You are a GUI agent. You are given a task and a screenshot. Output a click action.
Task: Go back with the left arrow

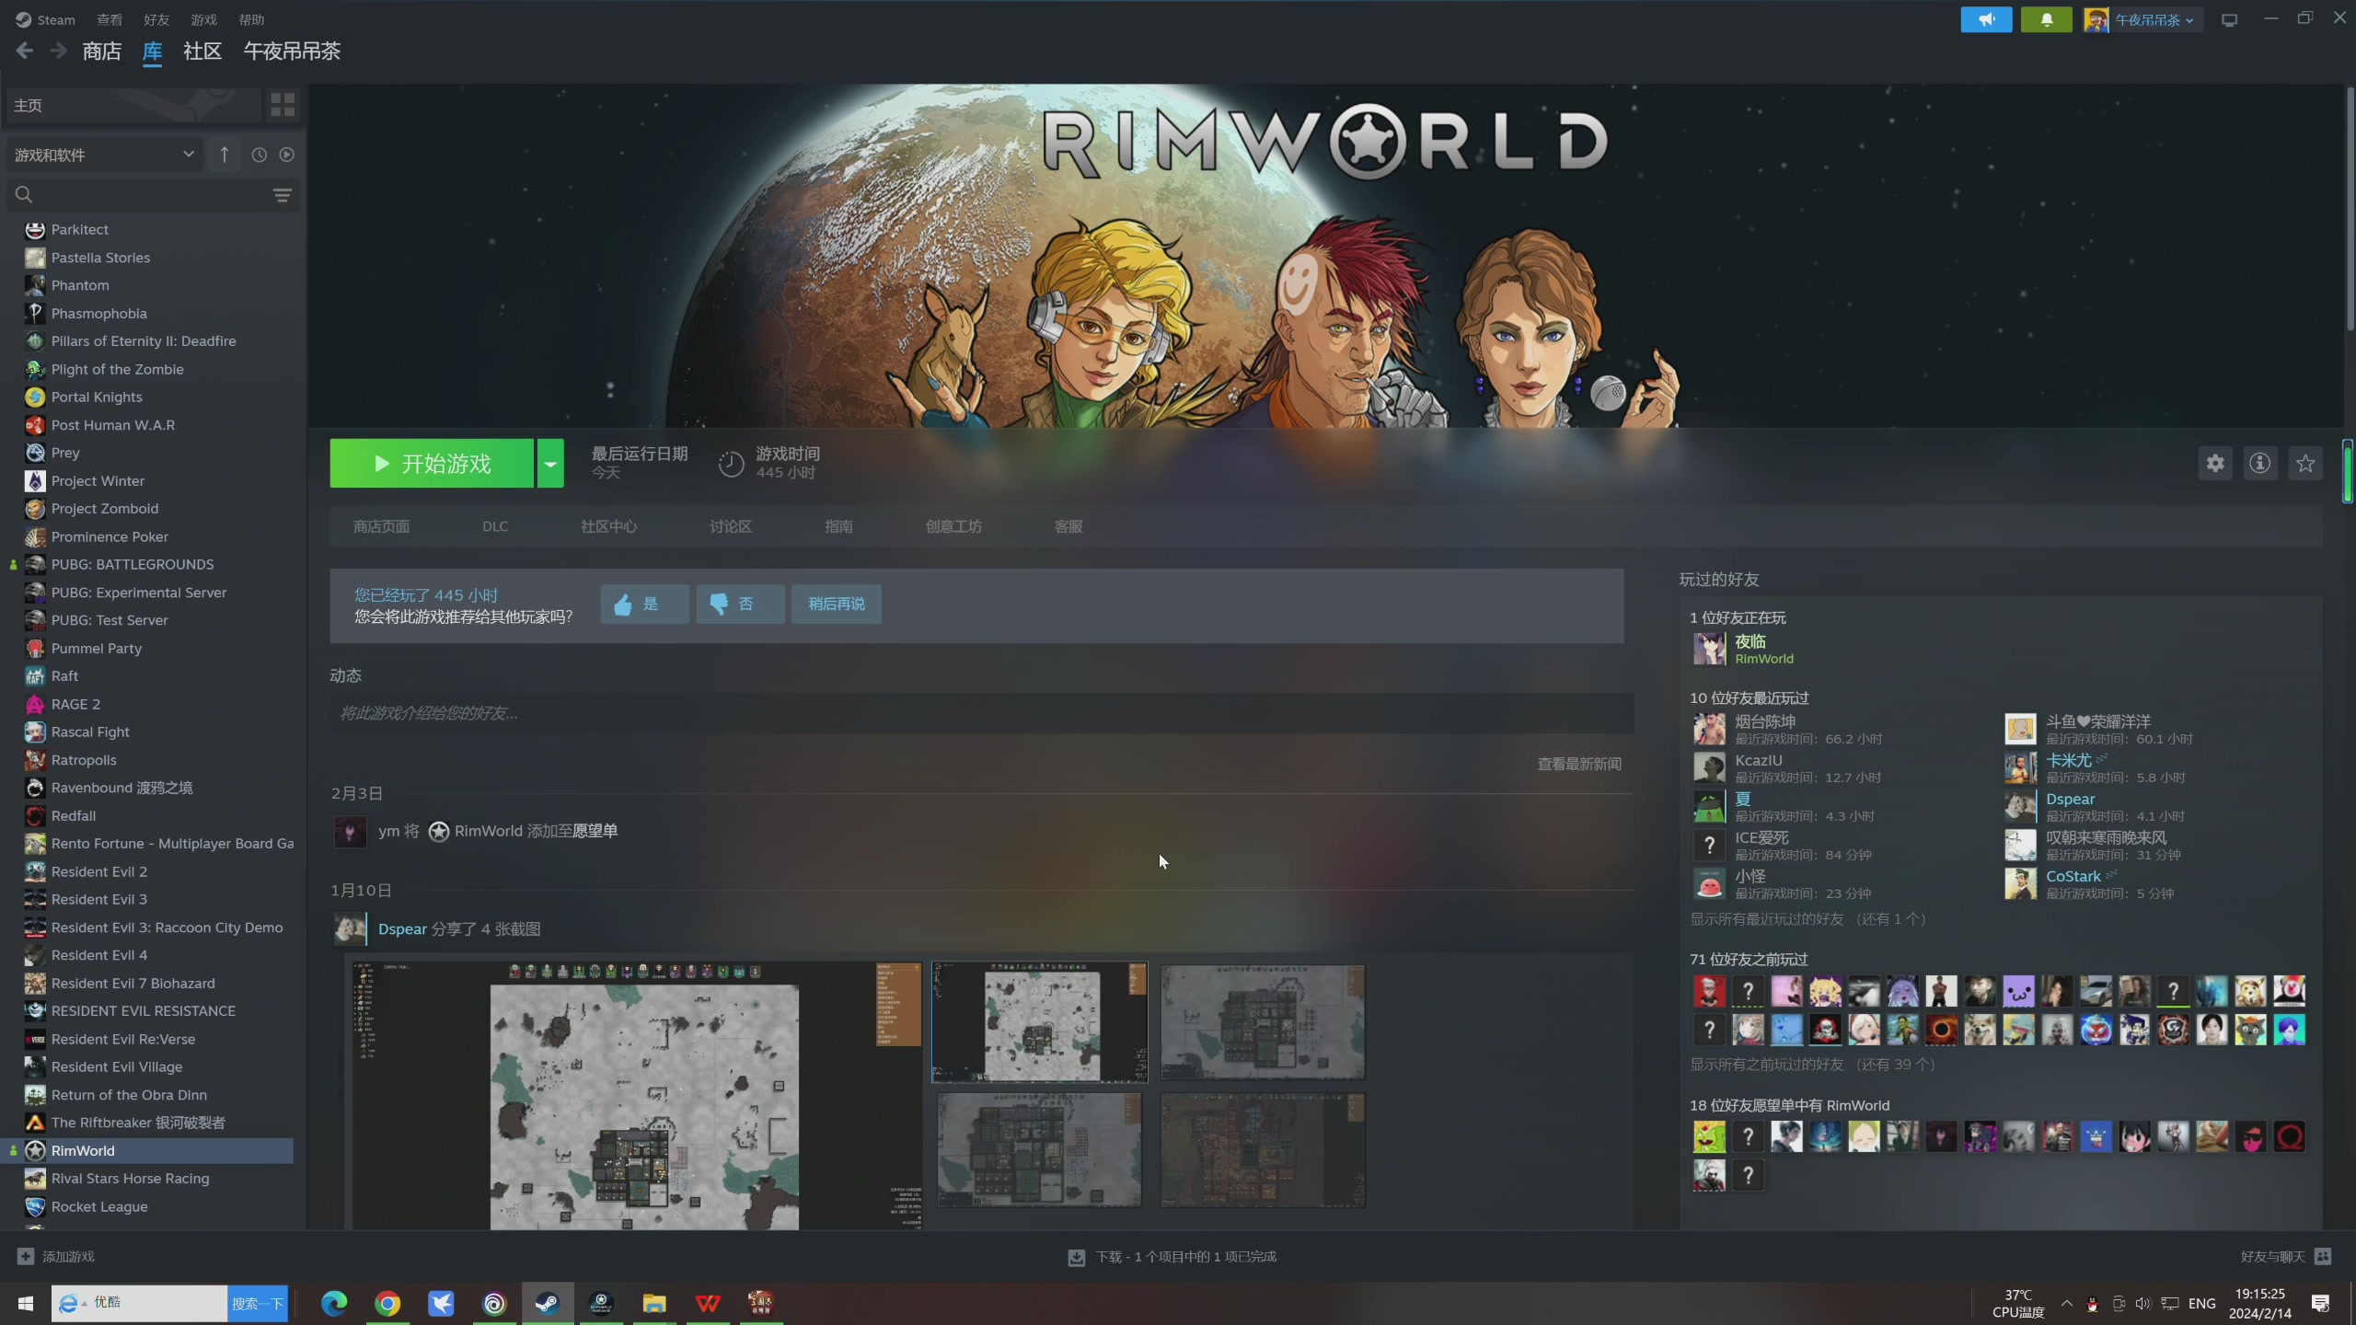[25, 52]
